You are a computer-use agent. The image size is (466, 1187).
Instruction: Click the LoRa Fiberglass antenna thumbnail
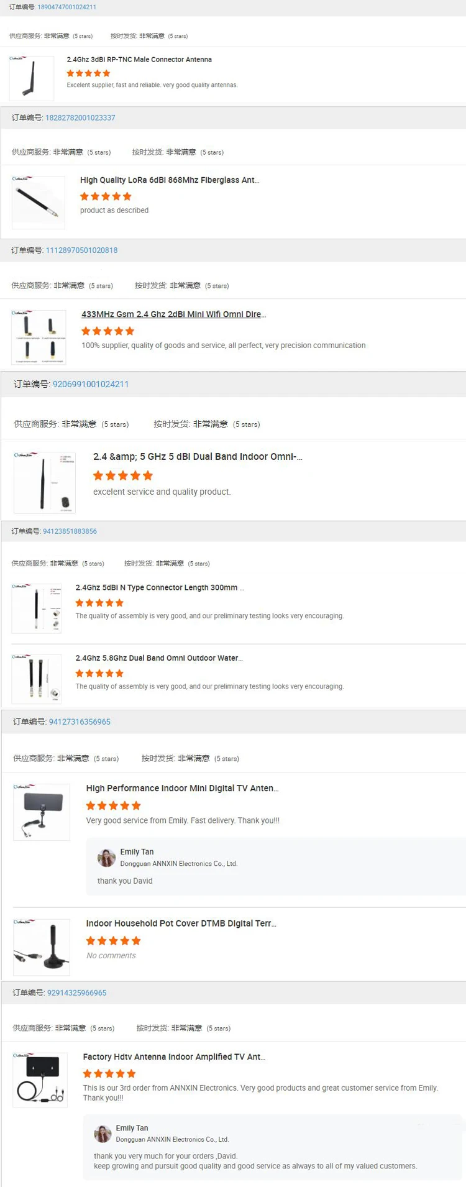click(x=39, y=202)
